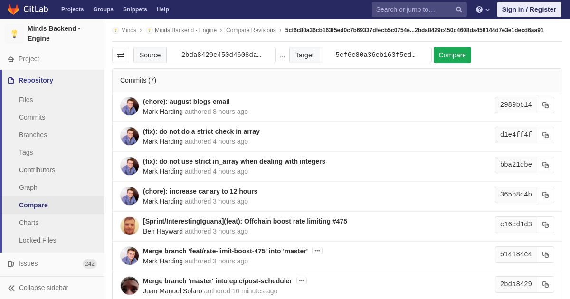
Task: Click Ben Hayward's avatar
Action: click(130, 226)
